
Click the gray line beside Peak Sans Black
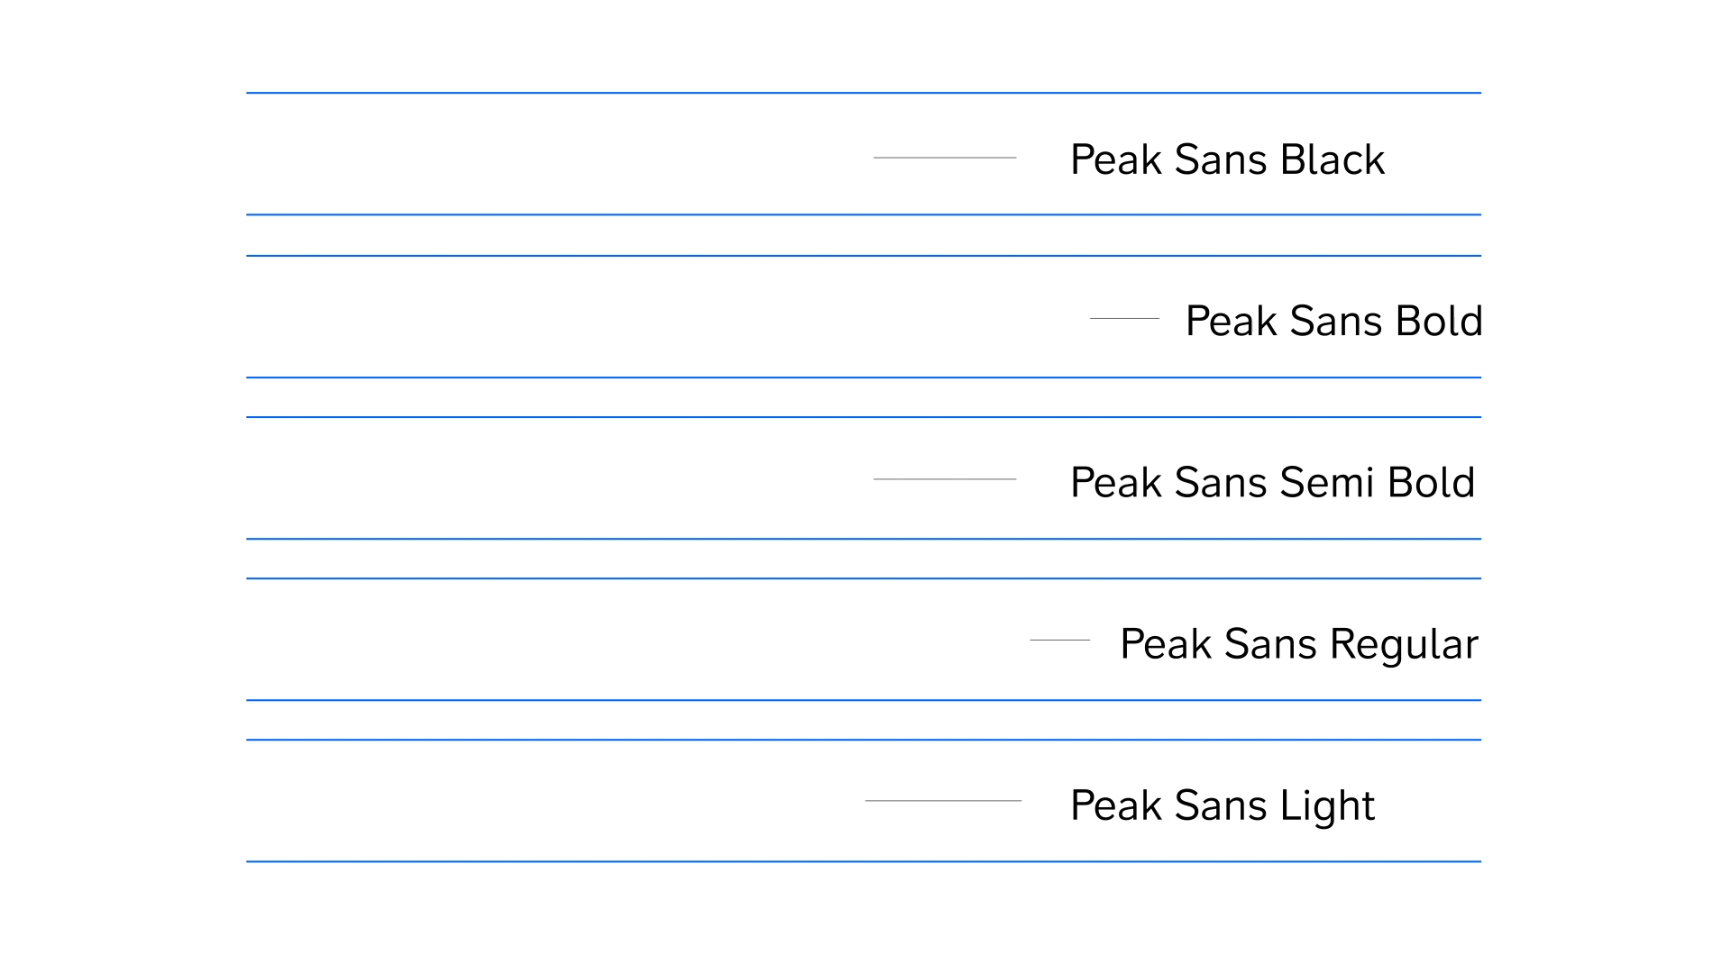point(945,158)
